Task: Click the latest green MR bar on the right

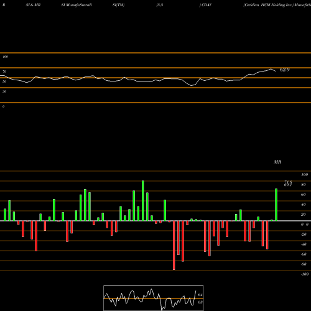Action: (276, 205)
